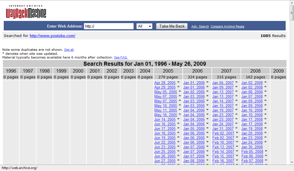The image size is (294, 171).
Task: View the Jan 14, 2007 capture
Action: click(223, 101)
